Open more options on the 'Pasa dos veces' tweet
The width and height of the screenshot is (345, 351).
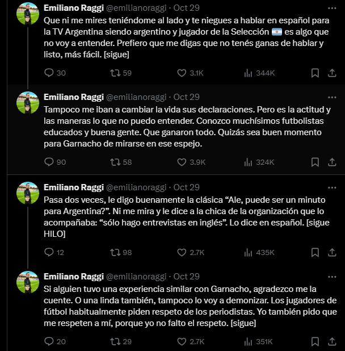pyautogui.click(x=331, y=187)
